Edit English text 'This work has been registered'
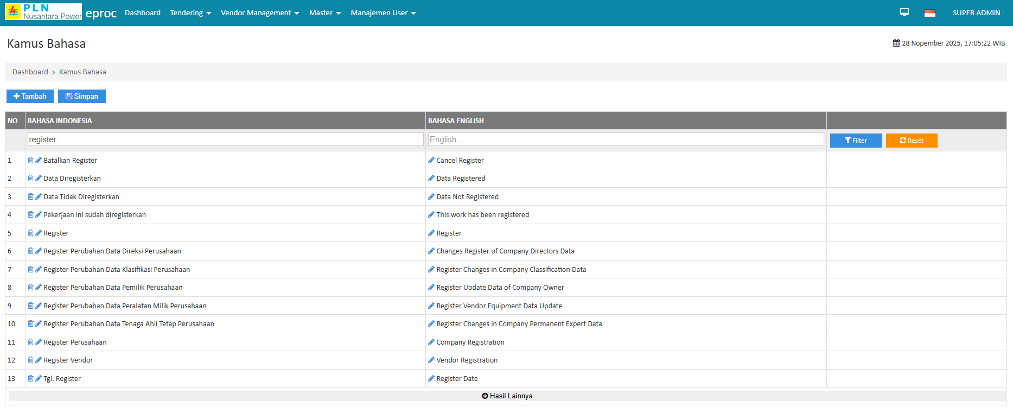 431,215
